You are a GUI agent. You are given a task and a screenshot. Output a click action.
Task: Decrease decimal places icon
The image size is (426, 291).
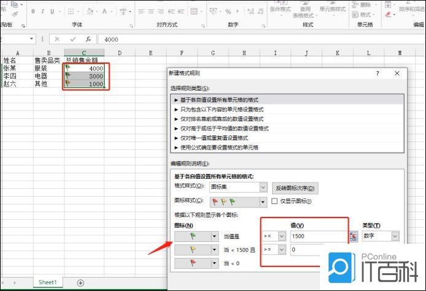tap(261, 12)
